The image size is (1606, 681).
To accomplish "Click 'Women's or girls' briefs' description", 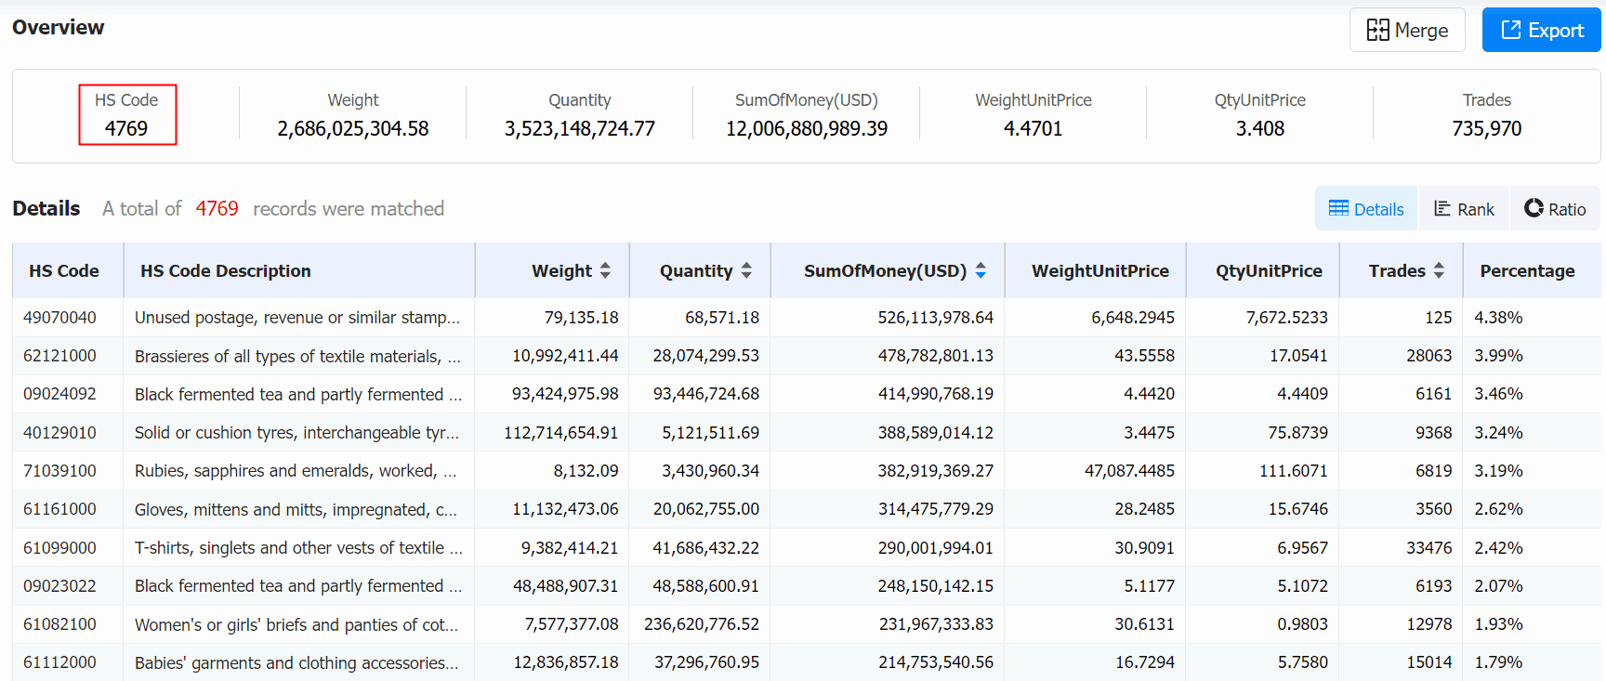I will click(296, 624).
